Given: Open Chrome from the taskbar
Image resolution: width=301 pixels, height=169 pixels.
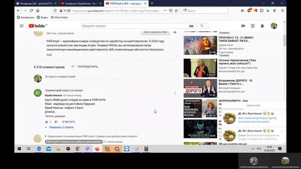Looking at the screenshot, I should click(x=78, y=149).
